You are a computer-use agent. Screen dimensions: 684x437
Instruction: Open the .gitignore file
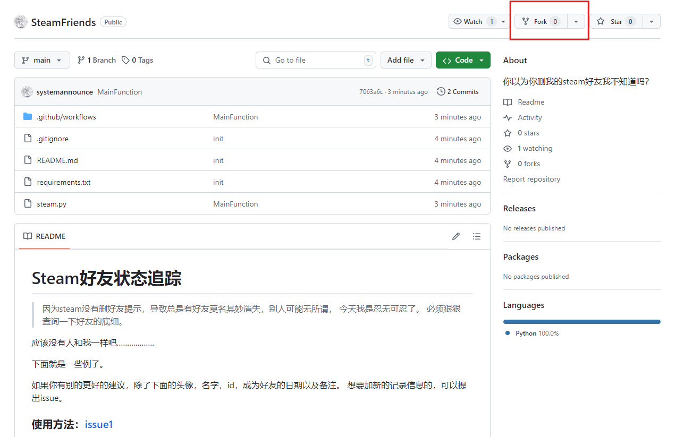(x=53, y=139)
